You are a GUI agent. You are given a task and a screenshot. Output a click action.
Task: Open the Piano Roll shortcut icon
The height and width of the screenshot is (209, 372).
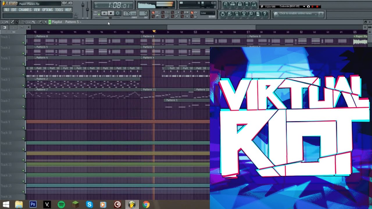click(240, 4)
